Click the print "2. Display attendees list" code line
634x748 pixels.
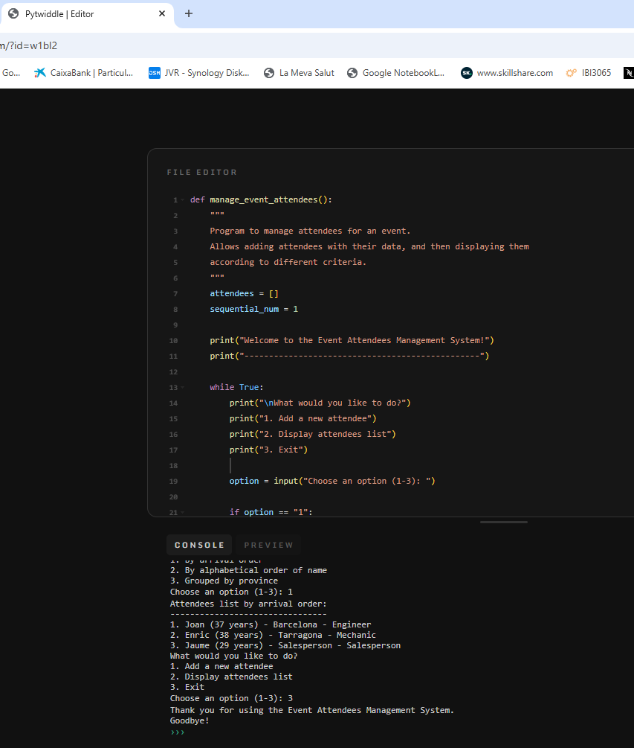coord(312,434)
